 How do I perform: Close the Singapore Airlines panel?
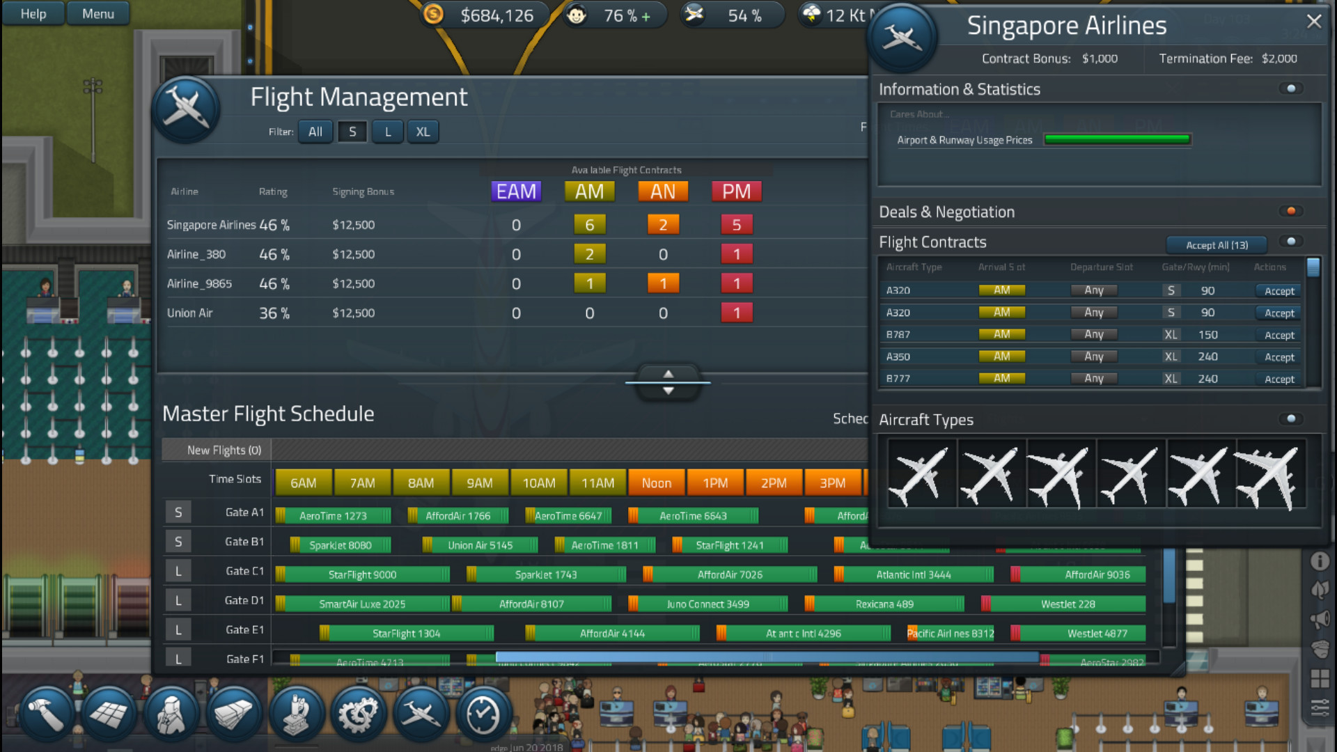[1314, 22]
